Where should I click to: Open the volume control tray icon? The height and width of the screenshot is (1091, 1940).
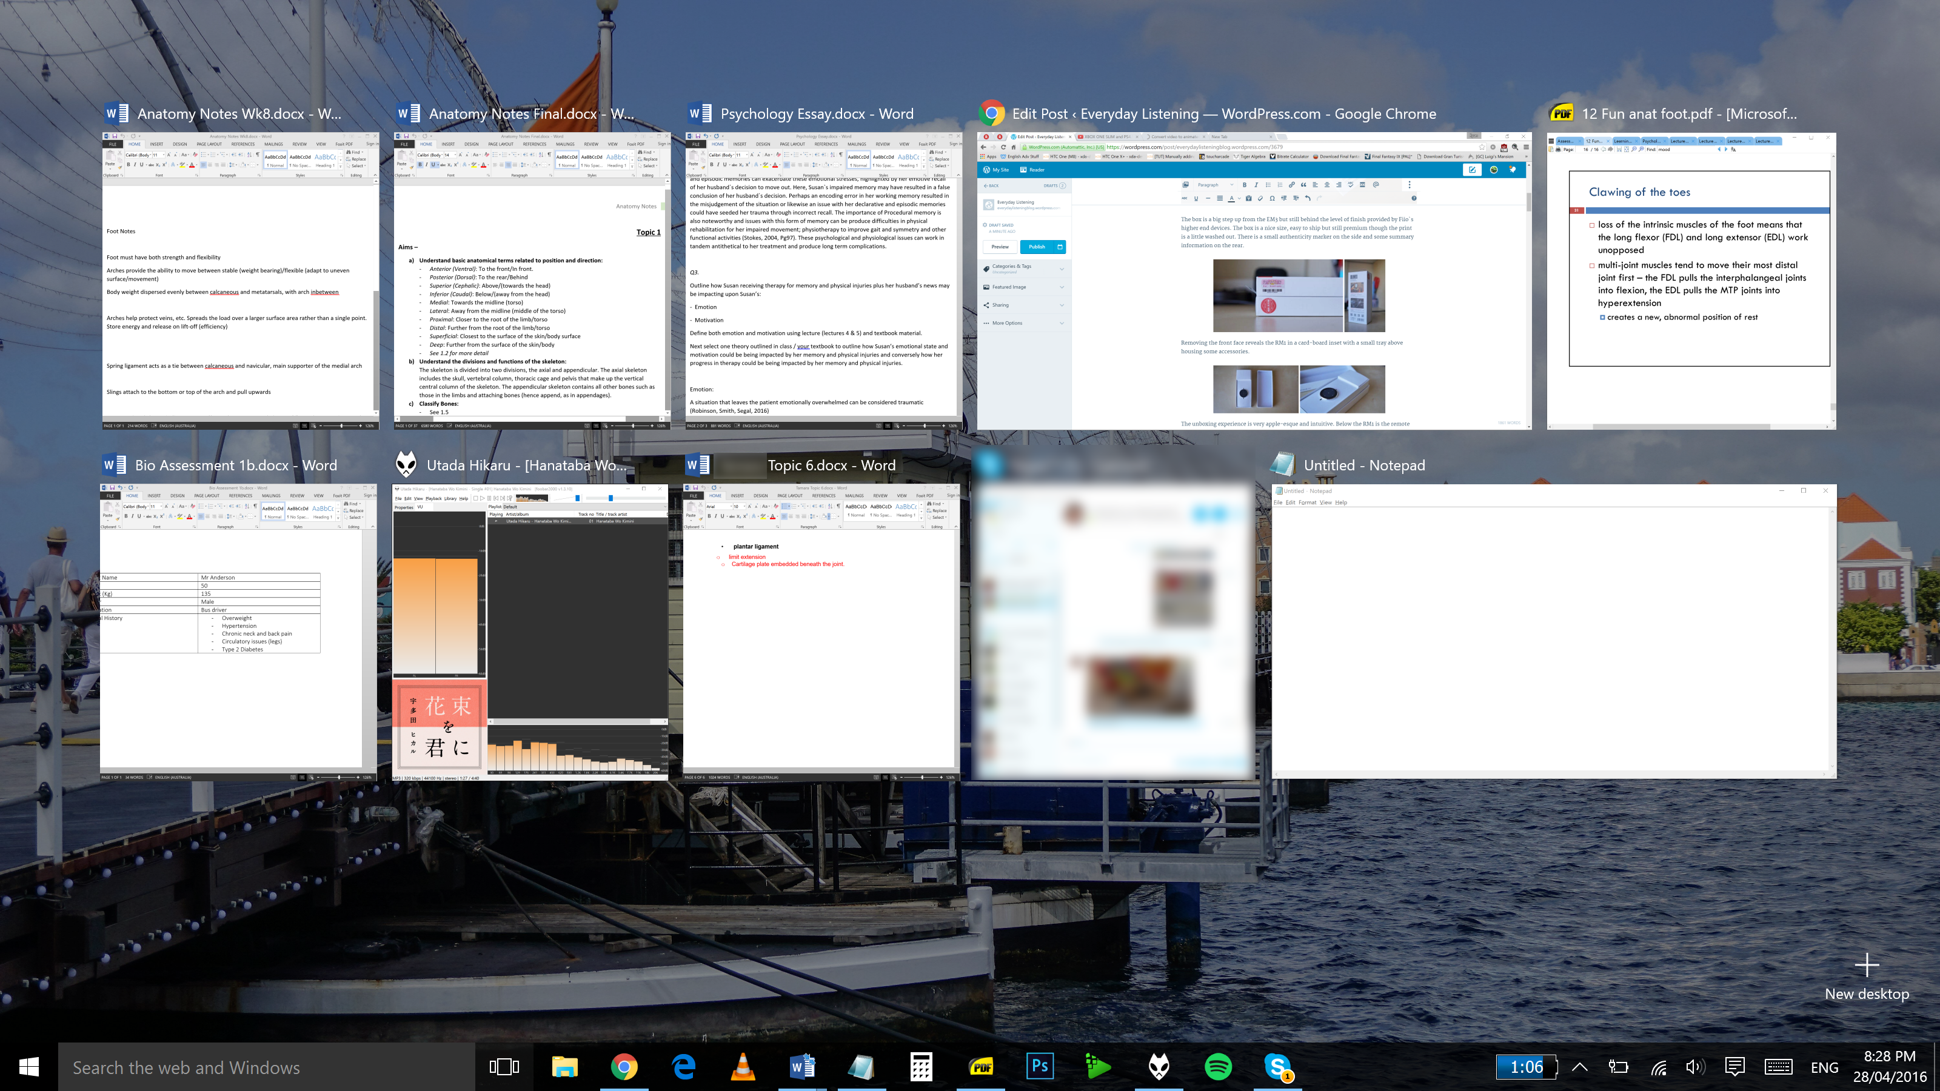tap(1694, 1067)
